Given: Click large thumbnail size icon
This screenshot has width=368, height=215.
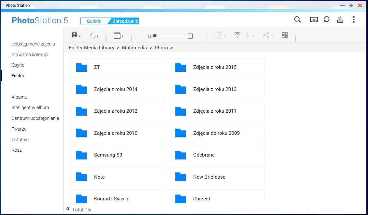Looking at the screenshot, I should click(190, 36).
